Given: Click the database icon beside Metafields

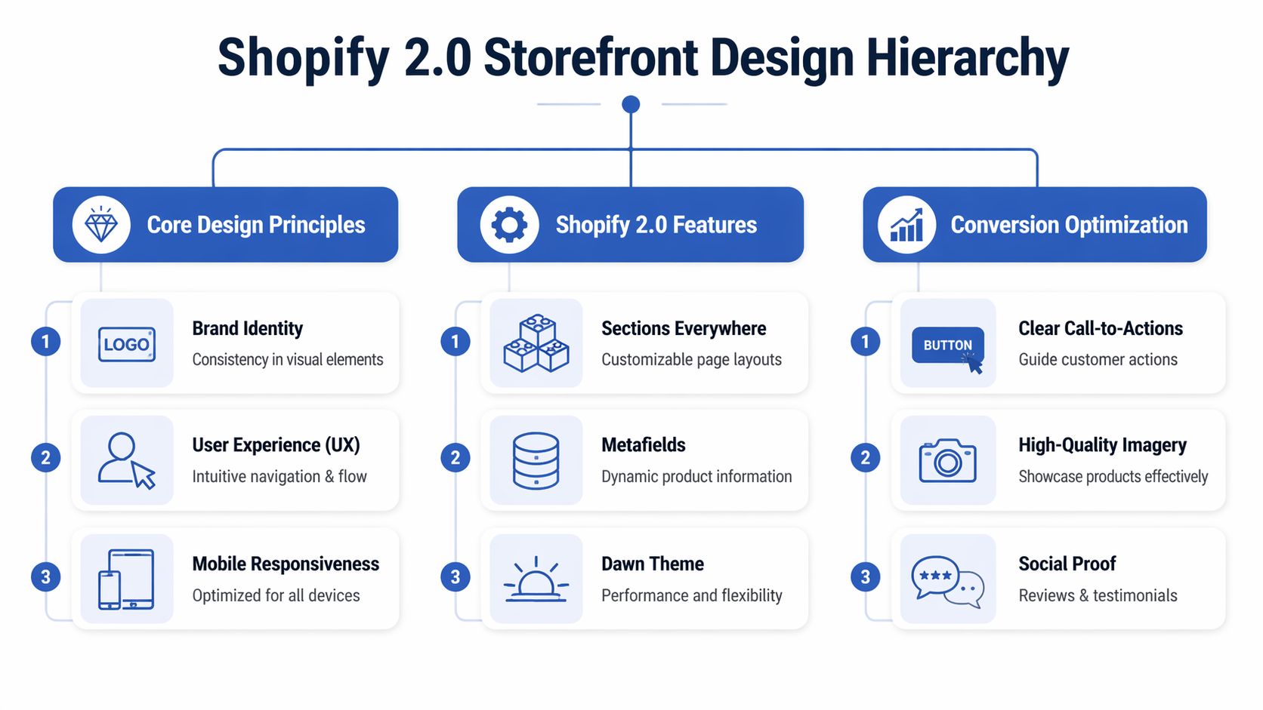Looking at the screenshot, I should [536, 460].
